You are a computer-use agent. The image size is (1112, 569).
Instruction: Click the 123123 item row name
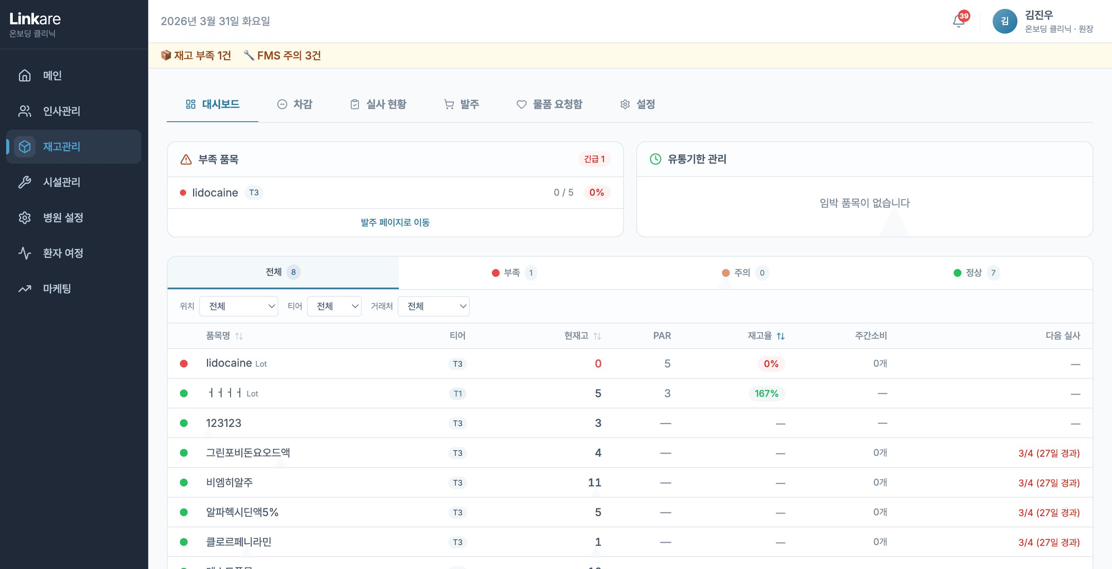(x=224, y=423)
